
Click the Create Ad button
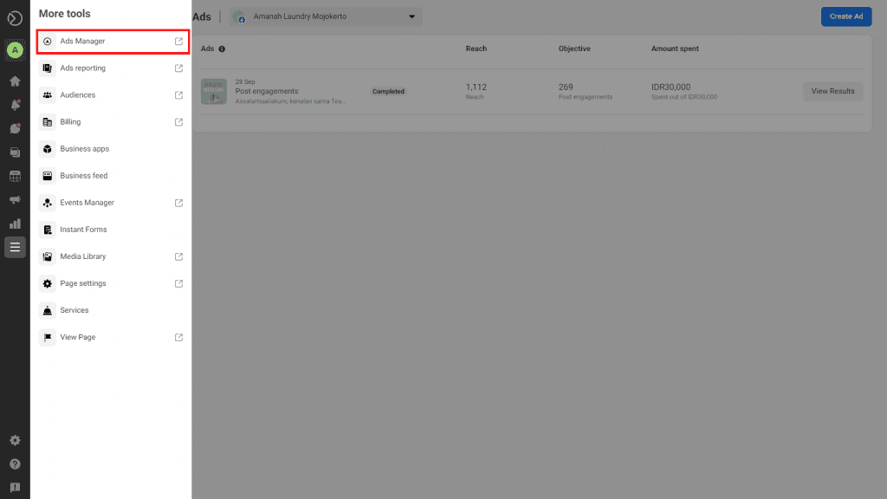point(846,16)
